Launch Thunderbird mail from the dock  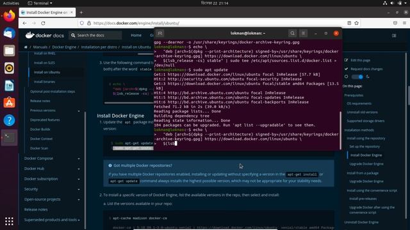pyautogui.click(x=9, y=33)
